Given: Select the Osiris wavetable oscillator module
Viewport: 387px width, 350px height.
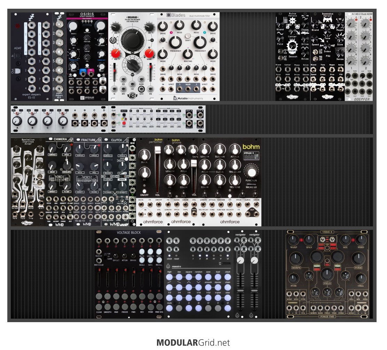Looking at the screenshot, I should [x=87, y=56].
